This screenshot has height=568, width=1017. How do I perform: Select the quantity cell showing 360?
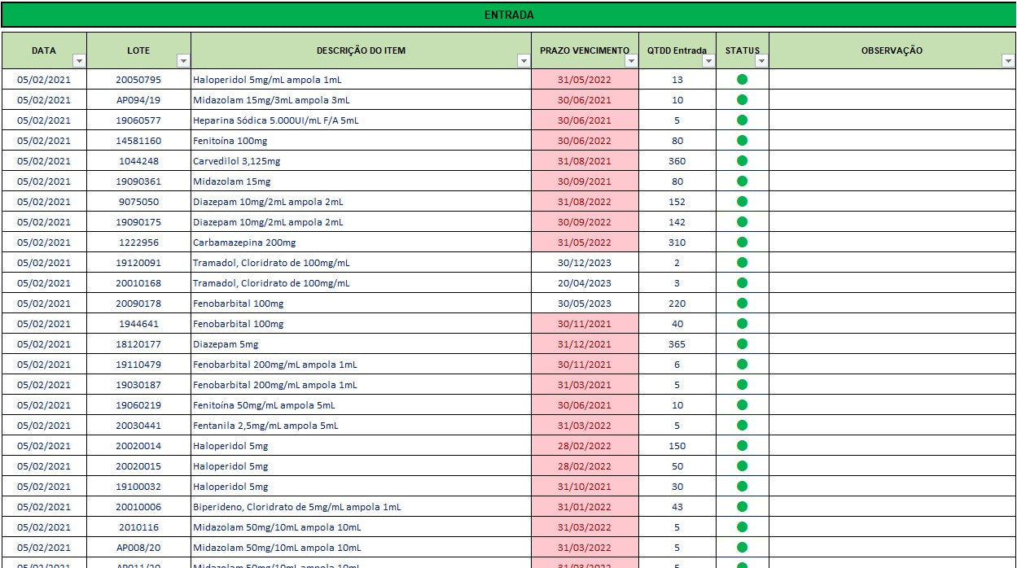(677, 161)
